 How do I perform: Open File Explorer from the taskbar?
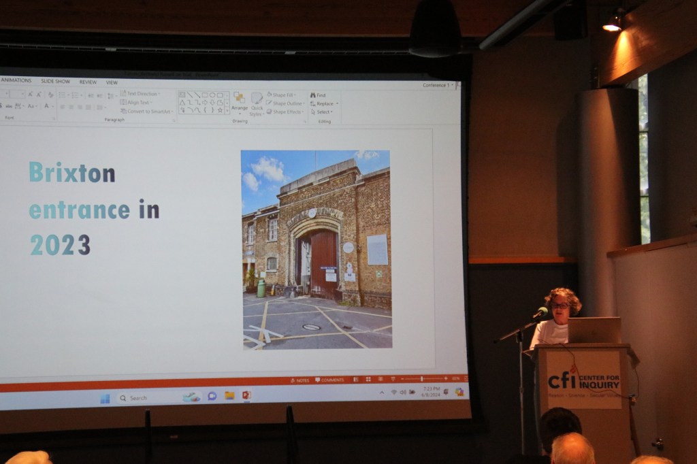229,395
